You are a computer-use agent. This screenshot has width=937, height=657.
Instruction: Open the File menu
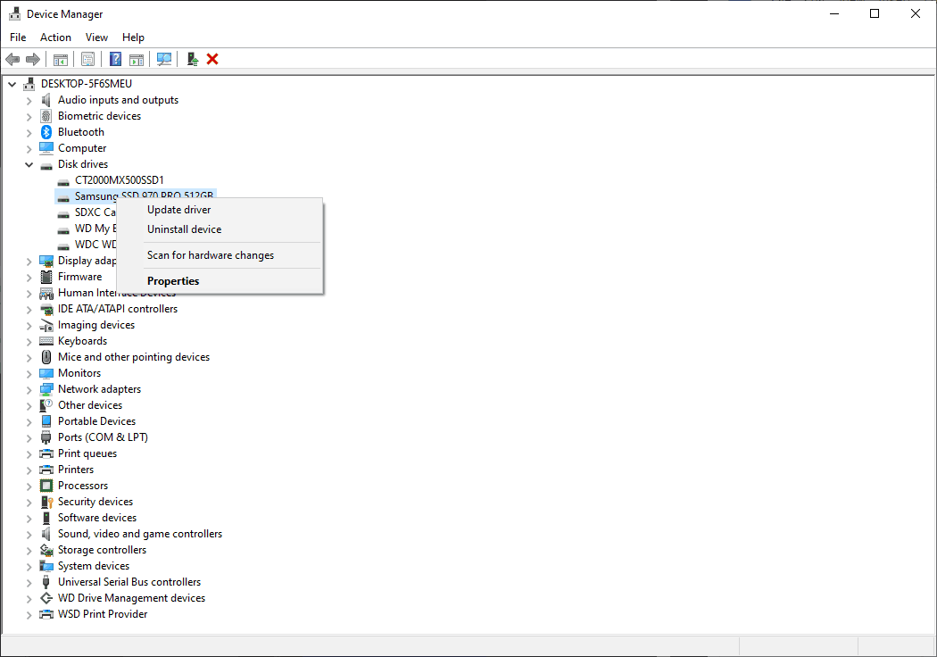[x=18, y=37]
